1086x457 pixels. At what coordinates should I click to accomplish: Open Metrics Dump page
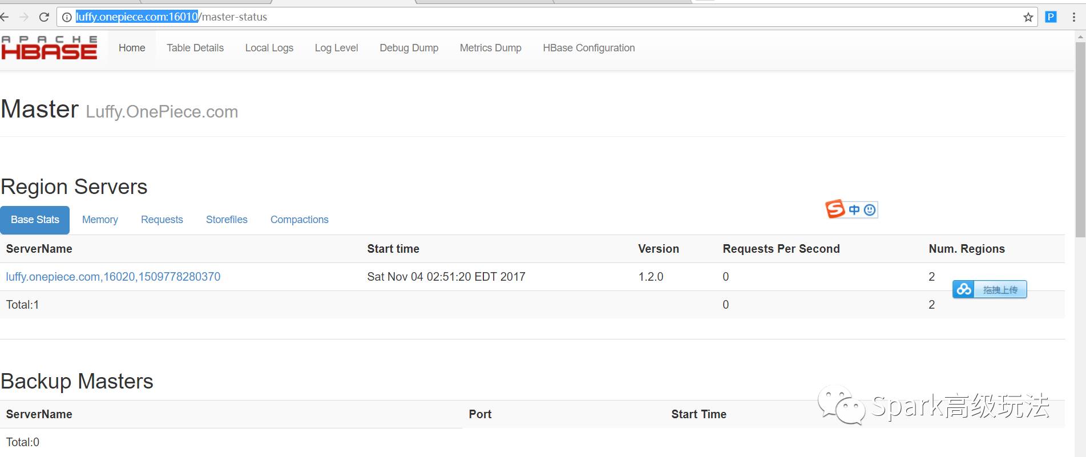click(x=491, y=48)
